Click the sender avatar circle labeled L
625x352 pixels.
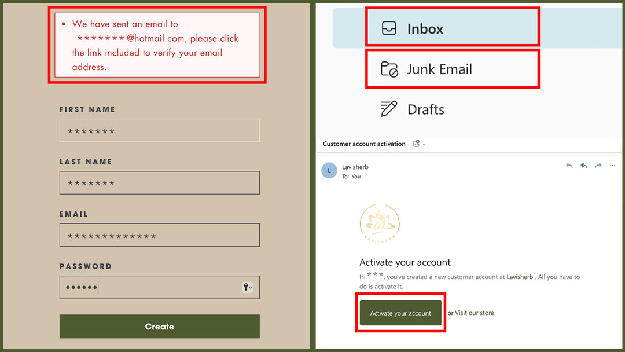(x=329, y=171)
